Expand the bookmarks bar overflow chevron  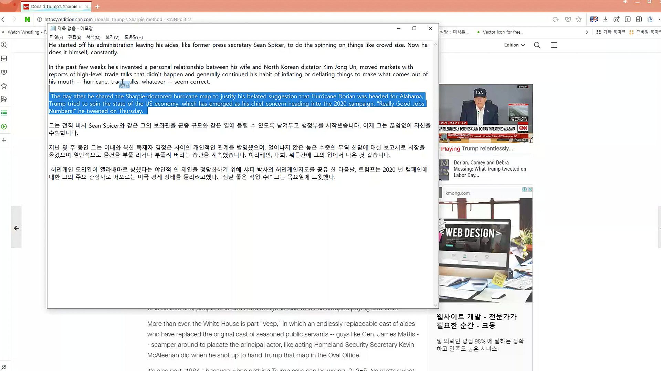pyautogui.click(x=587, y=32)
